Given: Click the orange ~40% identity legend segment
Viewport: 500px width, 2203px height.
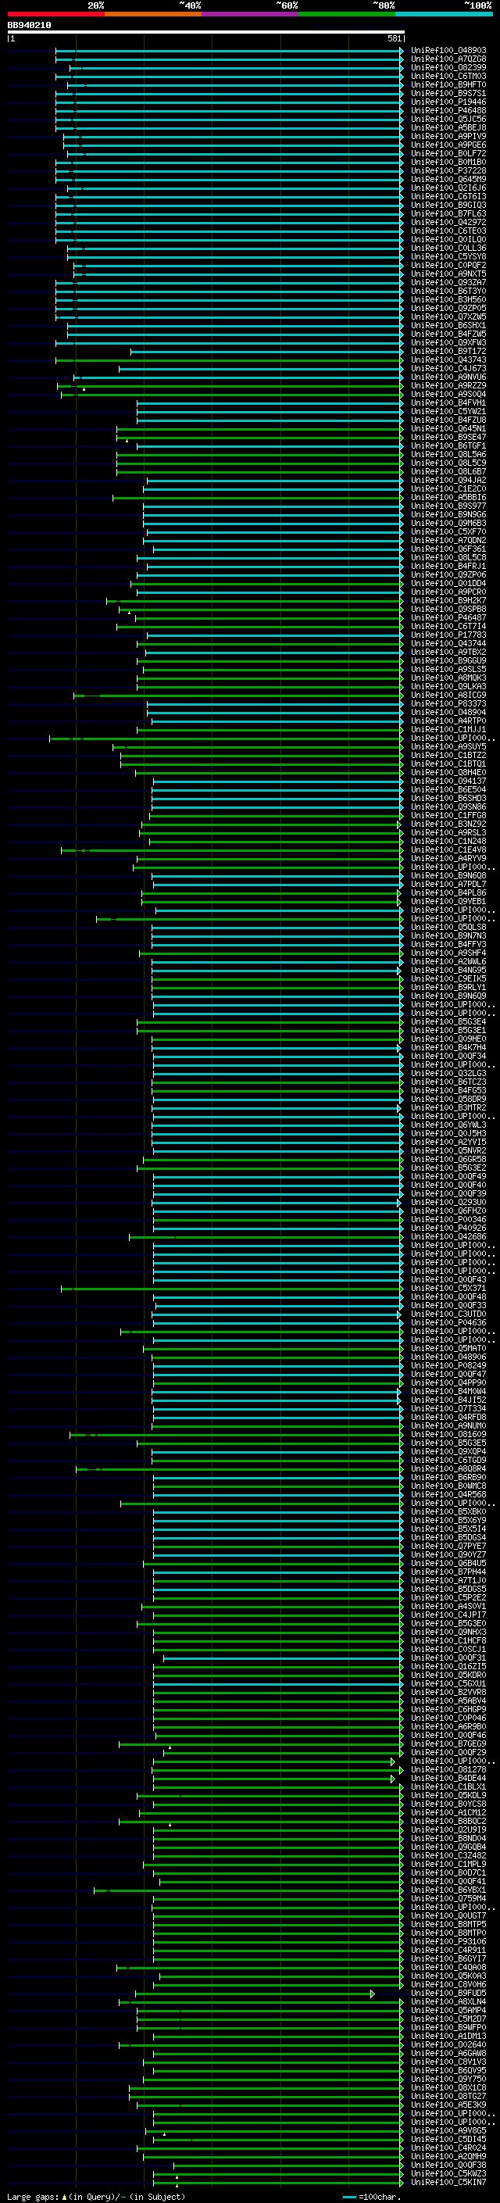Looking at the screenshot, I should pyautogui.click(x=153, y=14).
